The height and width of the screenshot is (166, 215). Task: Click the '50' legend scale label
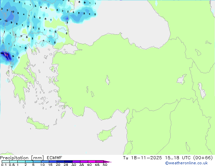tap(105, 165)
